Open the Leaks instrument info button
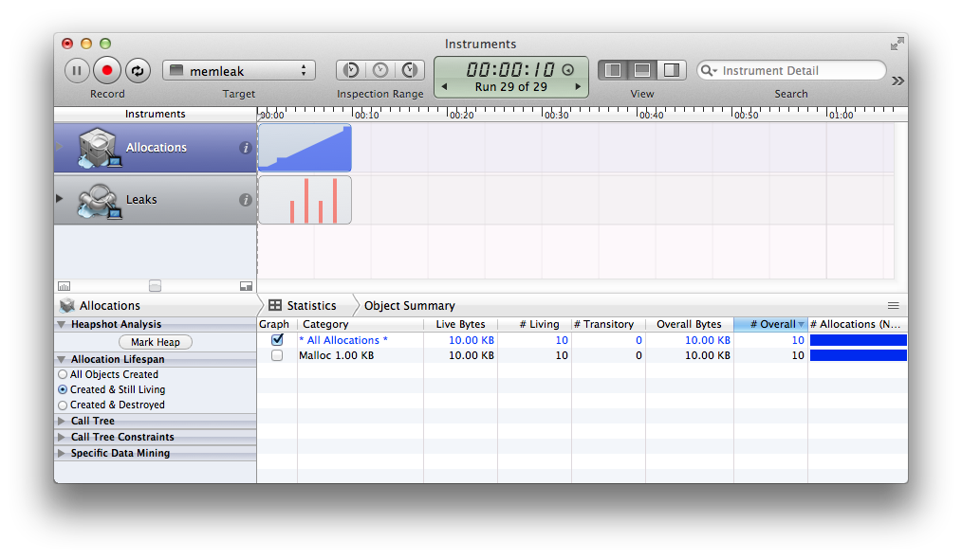The image size is (962, 558). pos(246,200)
